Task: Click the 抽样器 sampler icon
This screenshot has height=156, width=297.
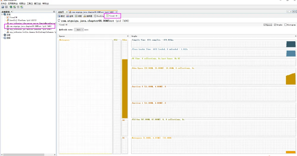Action: tap(85, 16)
